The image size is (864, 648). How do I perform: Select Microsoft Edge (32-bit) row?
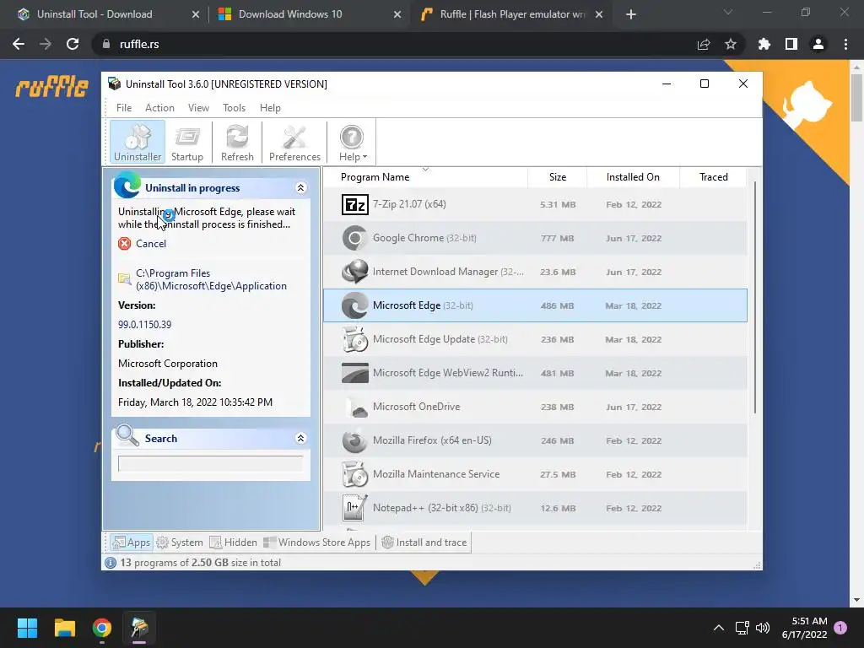tap(535, 305)
